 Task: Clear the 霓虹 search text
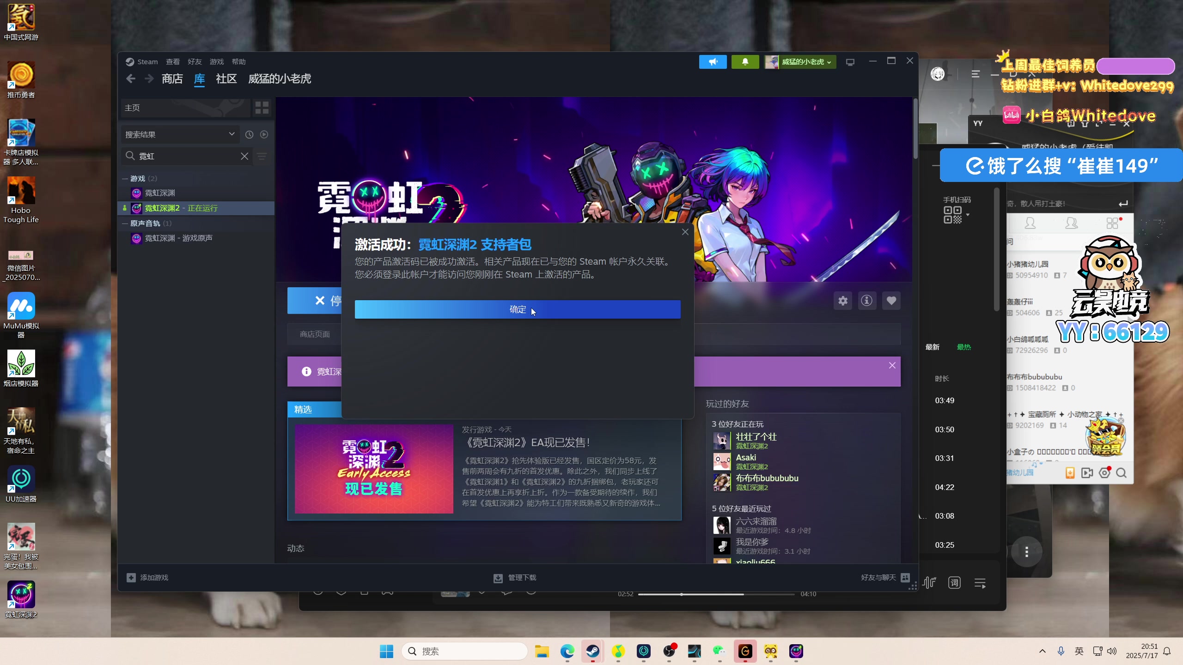click(244, 156)
